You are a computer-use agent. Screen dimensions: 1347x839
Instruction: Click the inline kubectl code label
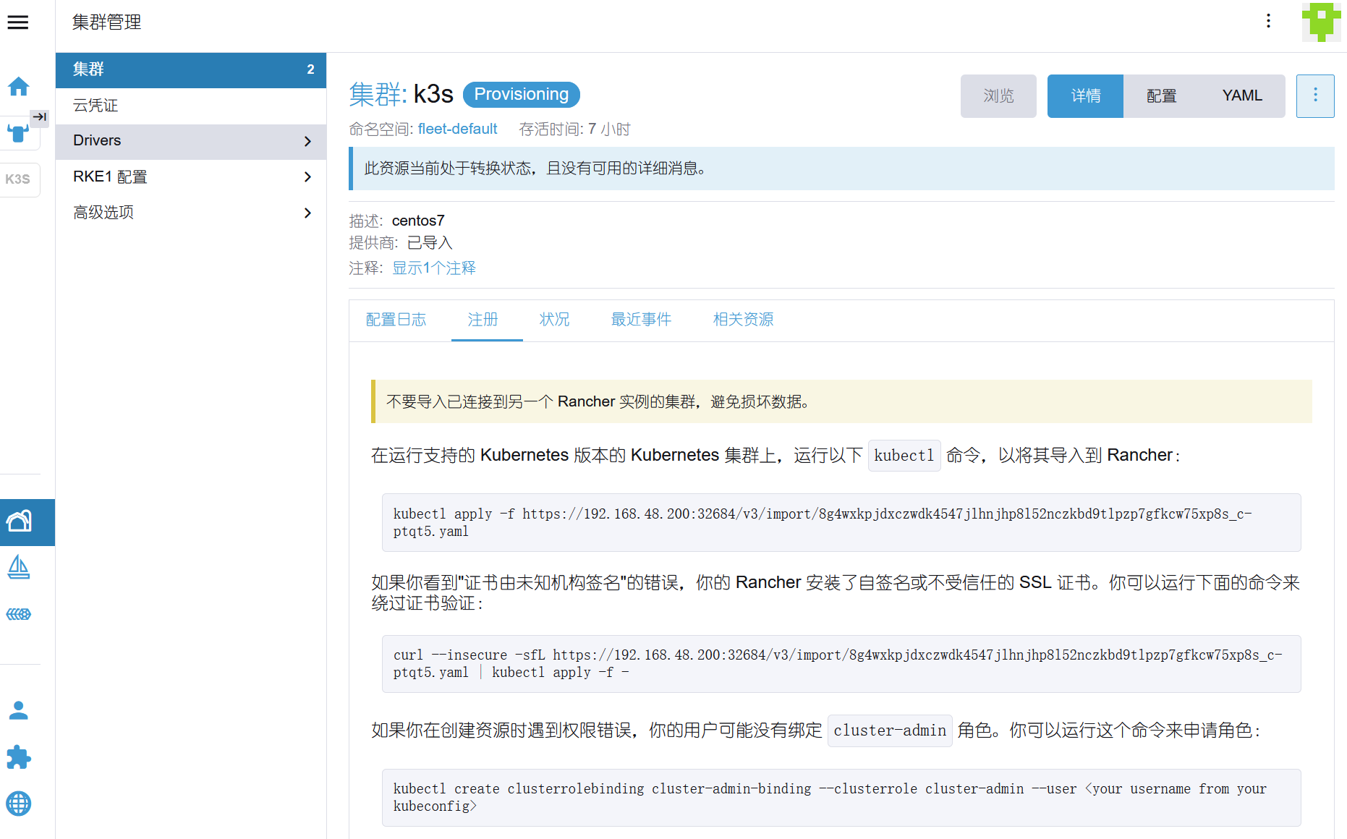(x=904, y=456)
